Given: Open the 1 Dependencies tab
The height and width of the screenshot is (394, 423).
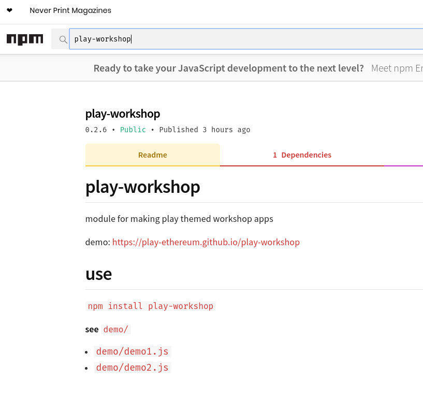Looking at the screenshot, I should click(302, 154).
